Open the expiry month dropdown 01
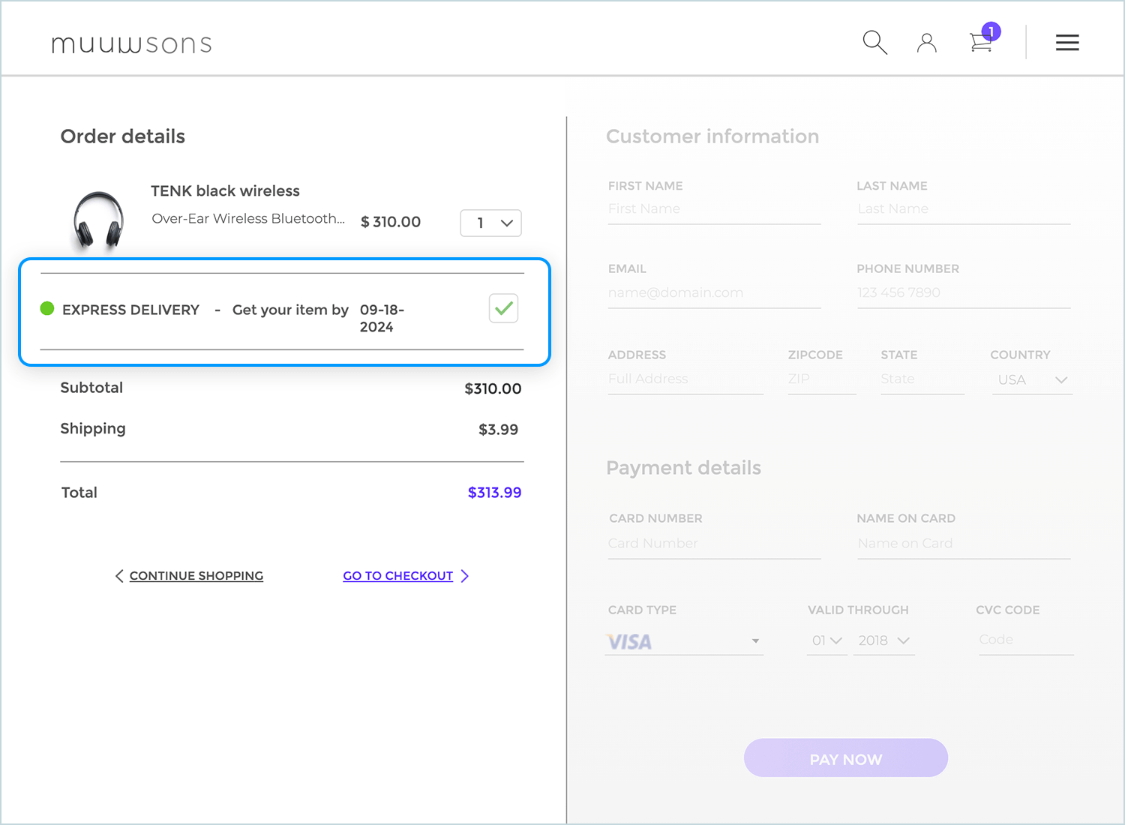The width and height of the screenshot is (1125, 825). pos(827,641)
